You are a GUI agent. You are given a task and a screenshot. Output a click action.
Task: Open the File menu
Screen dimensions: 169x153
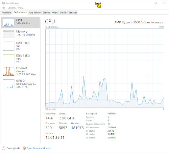[x=3, y=8]
